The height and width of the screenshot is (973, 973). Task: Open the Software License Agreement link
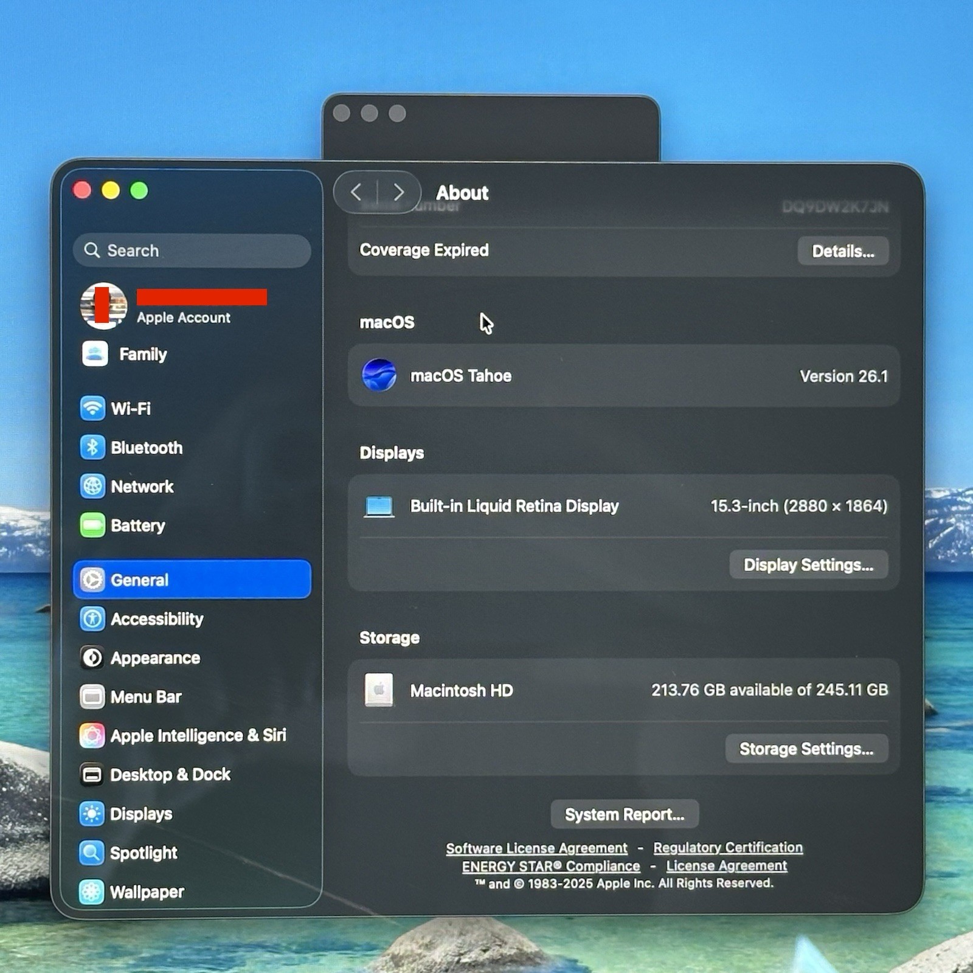pyautogui.click(x=536, y=848)
